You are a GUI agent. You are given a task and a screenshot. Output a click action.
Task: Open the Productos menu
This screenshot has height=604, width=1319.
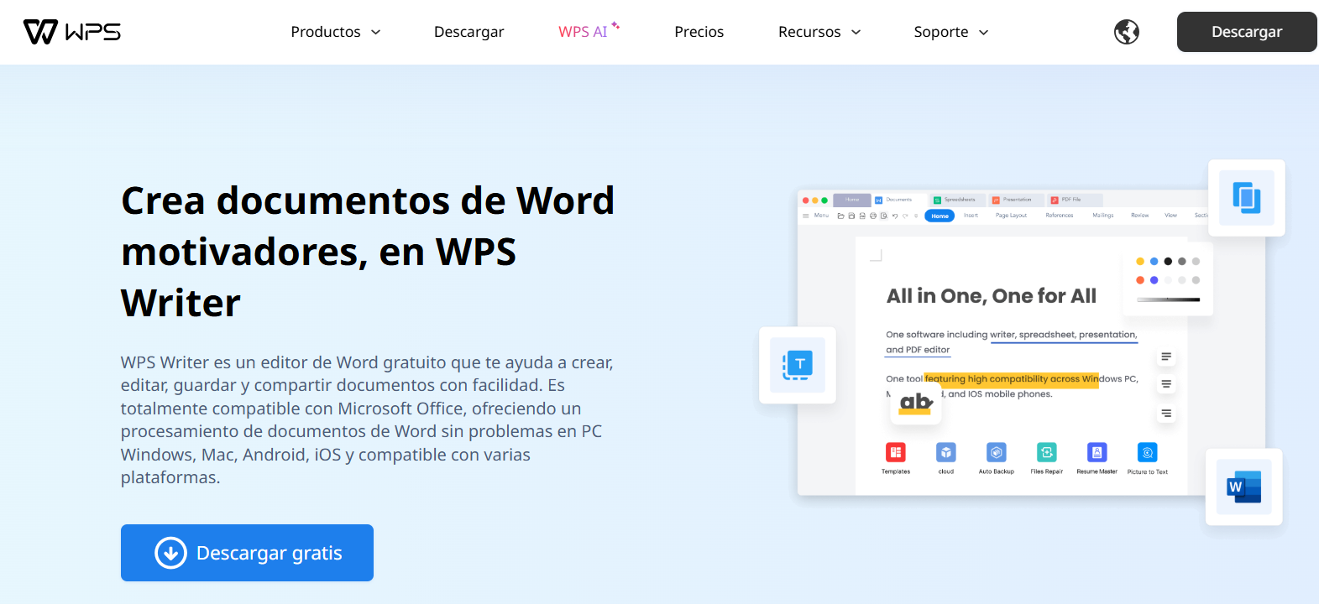pyautogui.click(x=326, y=32)
